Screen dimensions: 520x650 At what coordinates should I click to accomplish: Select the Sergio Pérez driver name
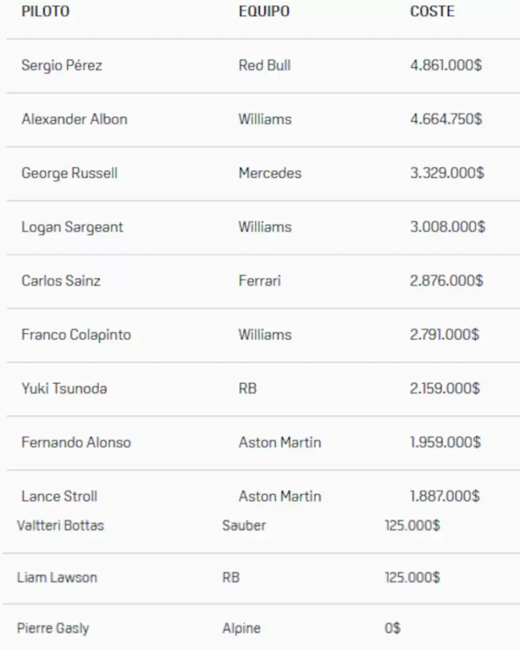(62, 65)
